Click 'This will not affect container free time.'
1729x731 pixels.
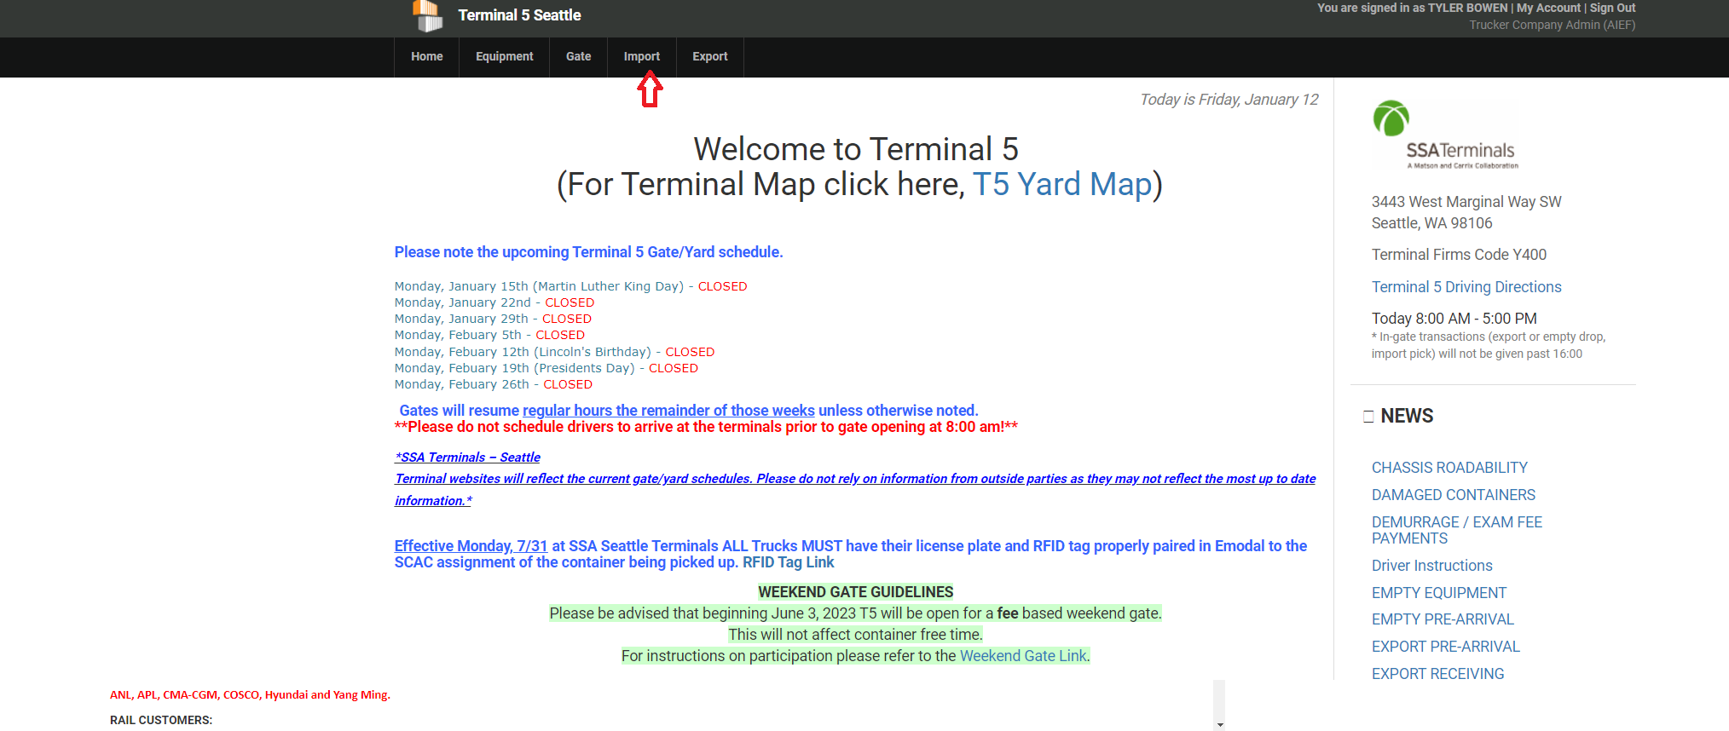coord(855,635)
